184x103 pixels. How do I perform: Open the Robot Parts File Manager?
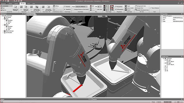point(37,8)
